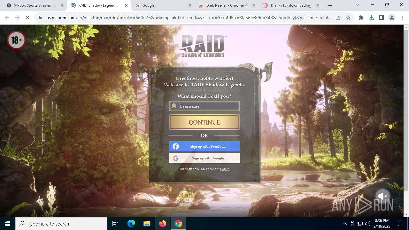Sign up with Facebook
This screenshot has width=409, height=230.
point(204,146)
